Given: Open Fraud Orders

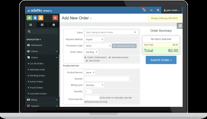Looking at the screenshot, I should click(35, 88).
